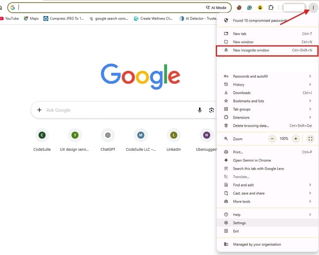Click Managed by your organisation
Viewport: 319px width, 255px height.
(267, 244)
